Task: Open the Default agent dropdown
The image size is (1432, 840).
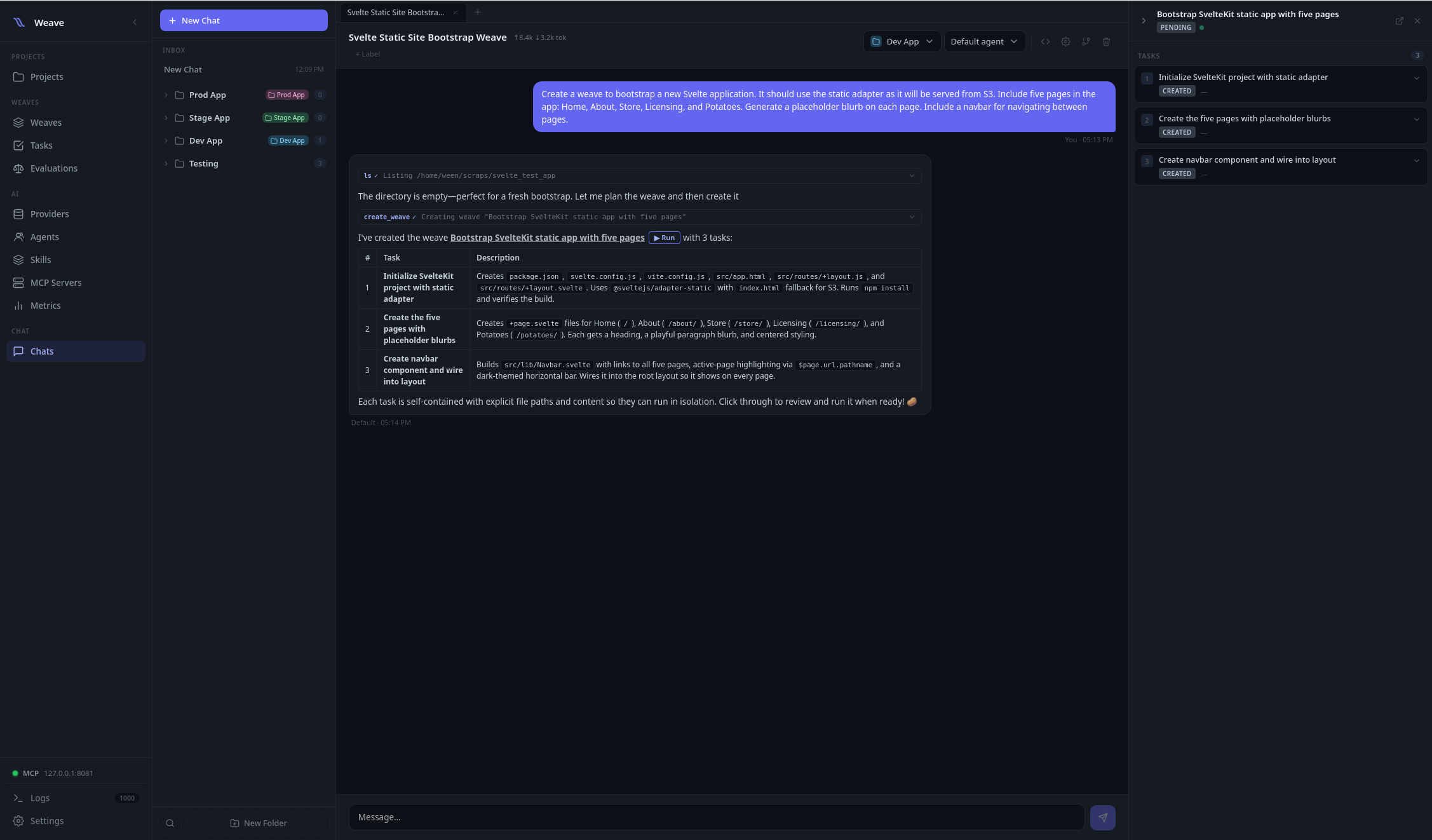Action: tap(984, 41)
